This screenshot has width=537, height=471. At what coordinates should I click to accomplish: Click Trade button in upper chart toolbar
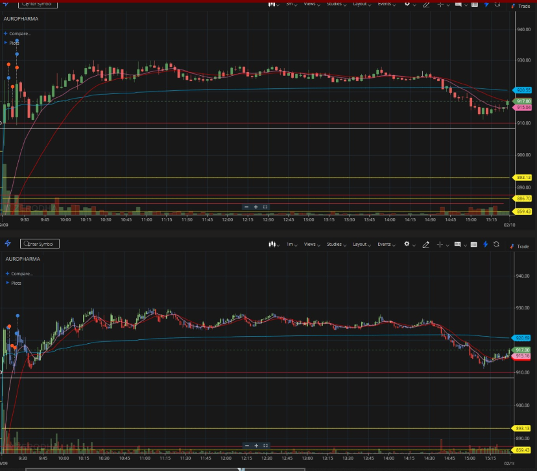click(x=521, y=6)
